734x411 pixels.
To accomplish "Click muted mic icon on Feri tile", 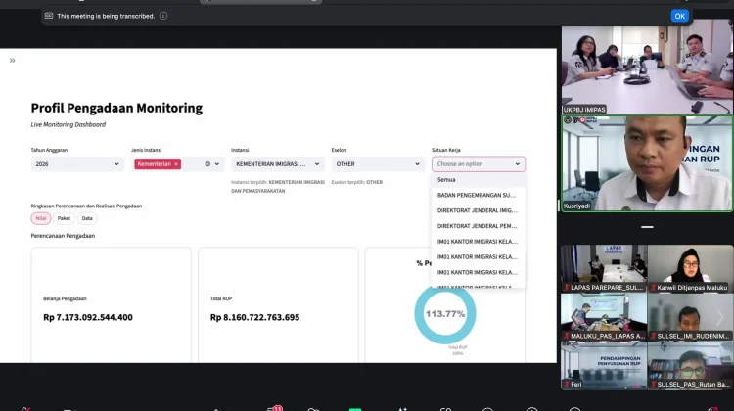I will point(567,385).
